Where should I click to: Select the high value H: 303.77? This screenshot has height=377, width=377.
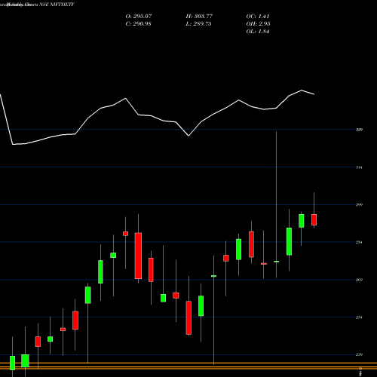[x=199, y=17]
